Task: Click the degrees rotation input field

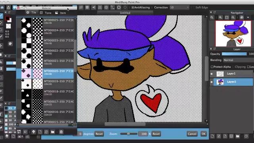Action: [x=78, y=134]
